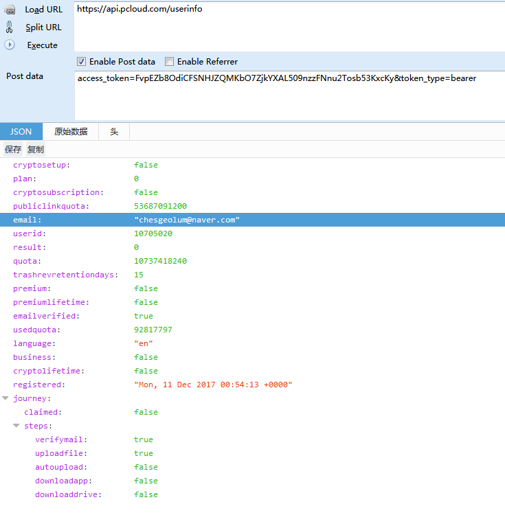505x515 pixels.
Task: Collapse the steps tree node
Action: pyautogui.click(x=16, y=426)
